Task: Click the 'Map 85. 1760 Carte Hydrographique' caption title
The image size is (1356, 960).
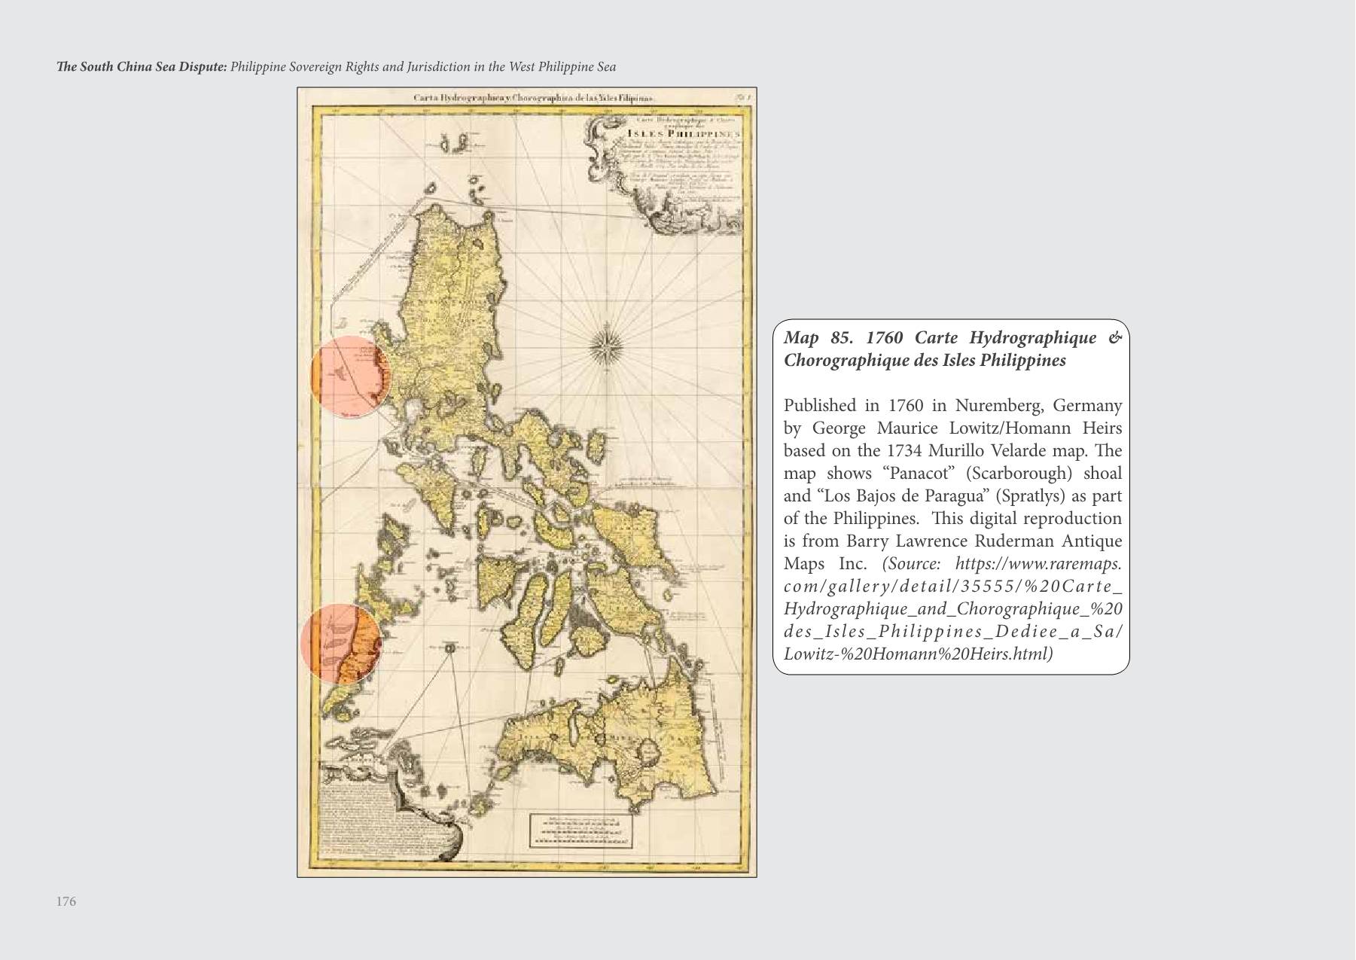Action: point(952,349)
